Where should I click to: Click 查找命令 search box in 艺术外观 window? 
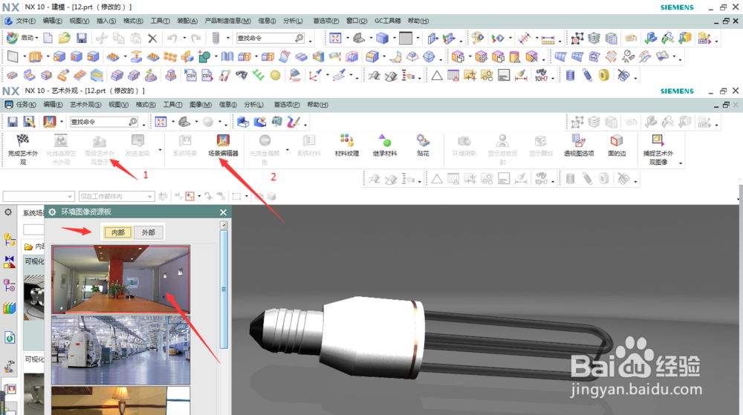click(x=104, y=122)
